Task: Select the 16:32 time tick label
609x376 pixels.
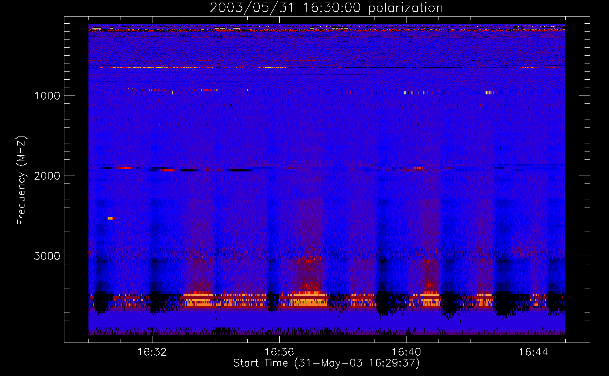Action: [x=152, y=352]
